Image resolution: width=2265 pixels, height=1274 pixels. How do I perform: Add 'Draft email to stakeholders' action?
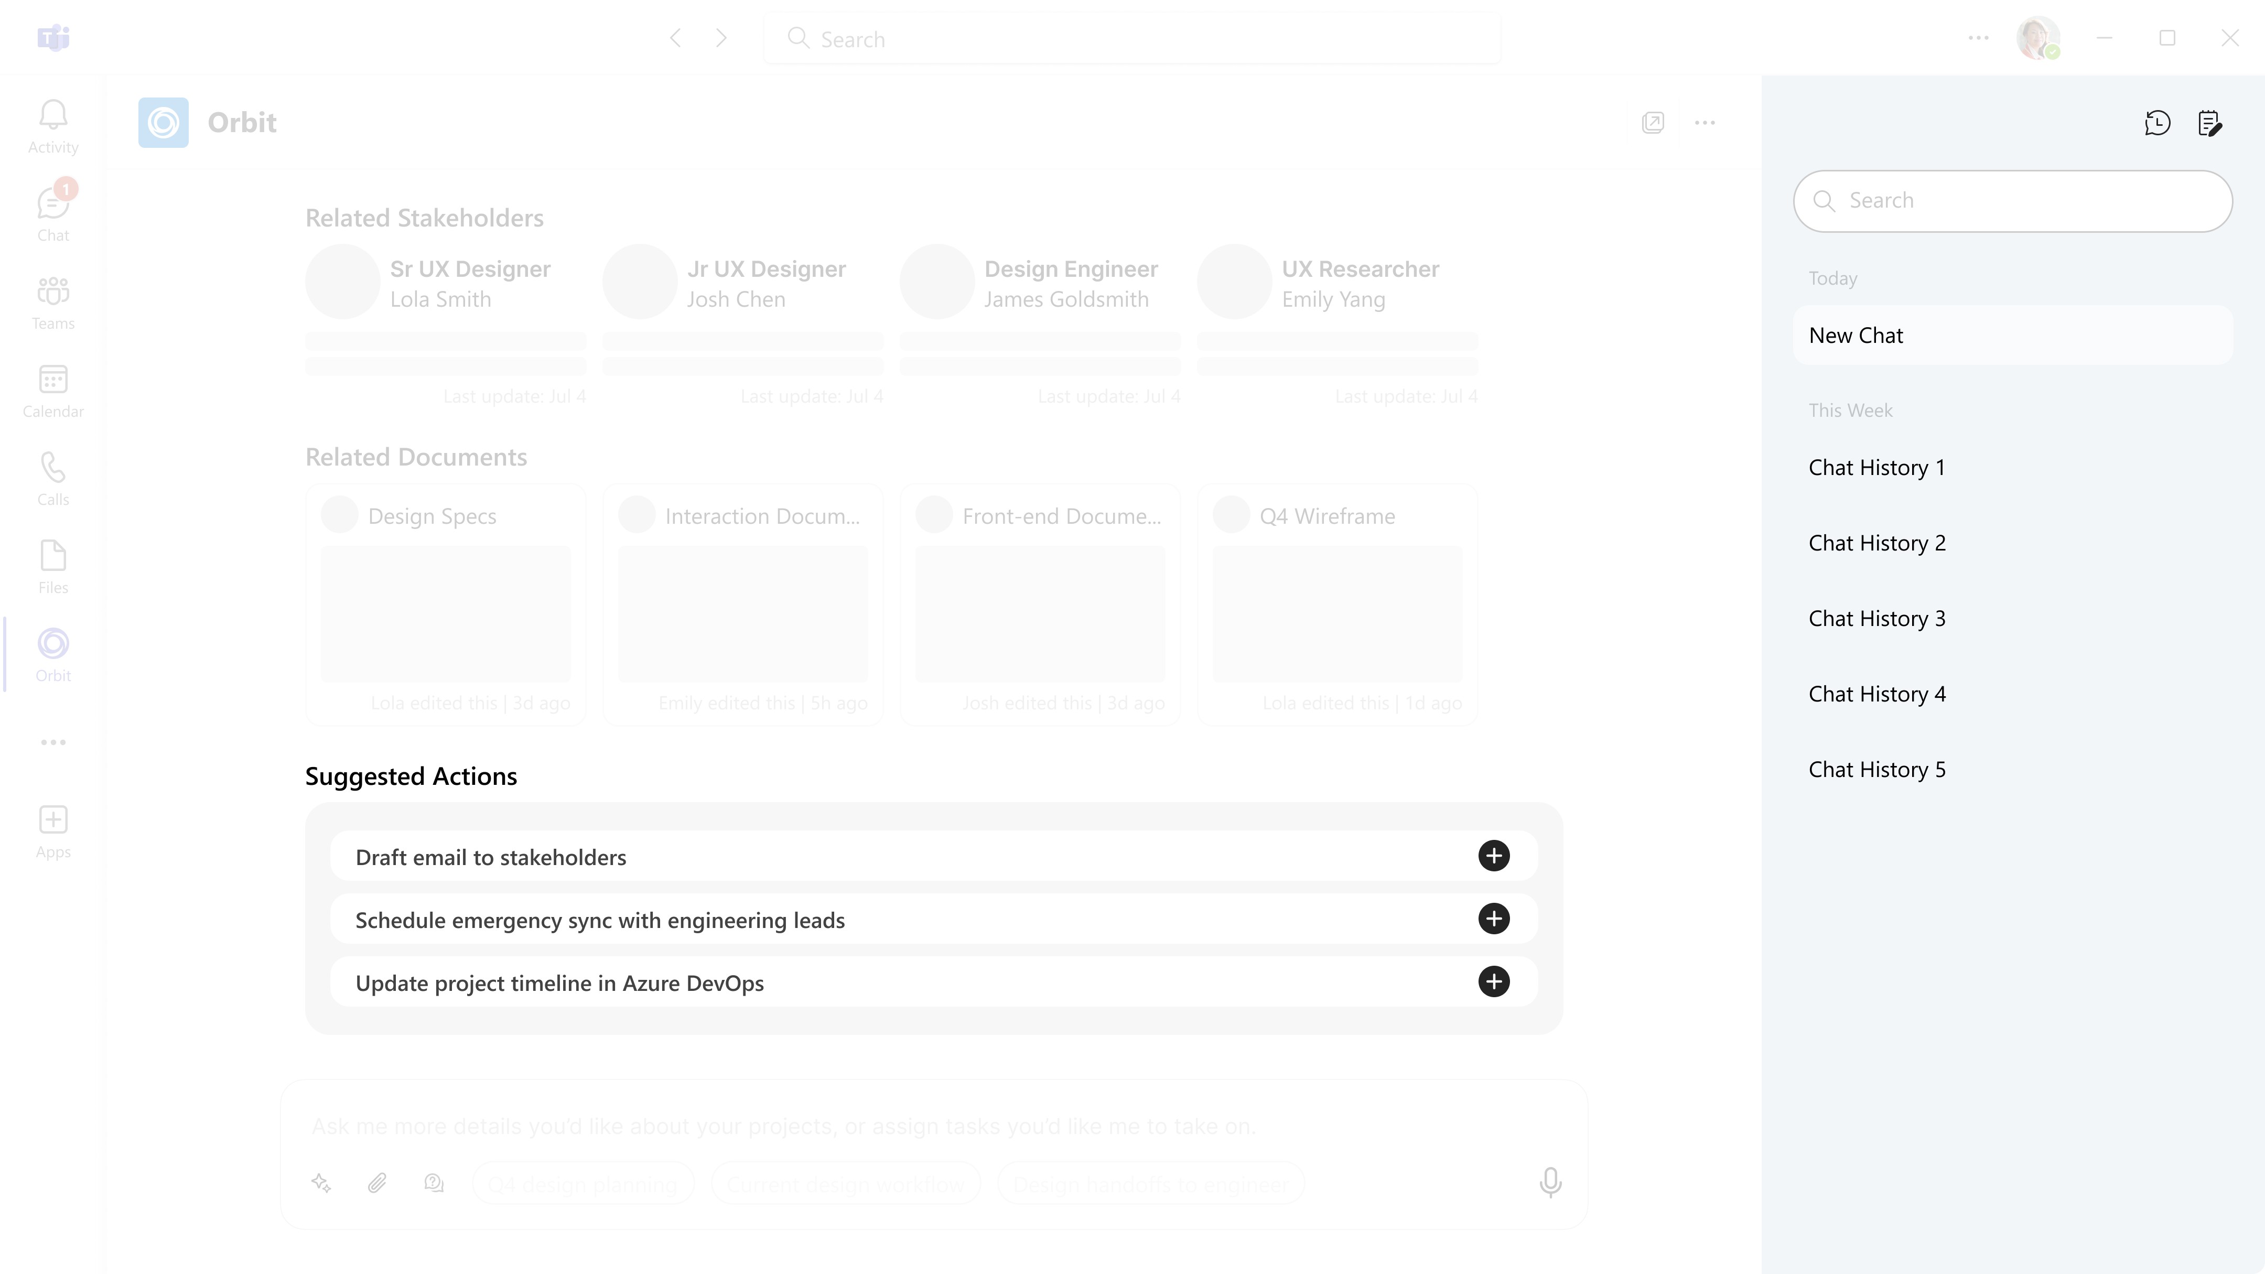click(x=1493, y=856)
